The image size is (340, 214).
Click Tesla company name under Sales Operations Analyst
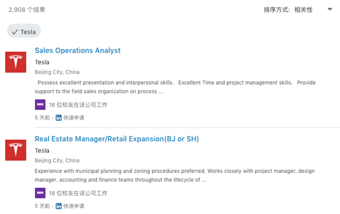(42, 62)
